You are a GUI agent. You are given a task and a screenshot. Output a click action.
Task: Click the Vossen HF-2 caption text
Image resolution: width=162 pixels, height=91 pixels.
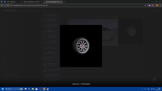(81, 84)
